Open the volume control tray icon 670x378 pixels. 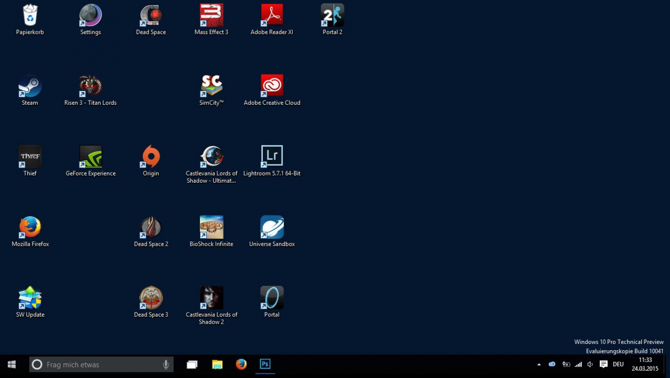(590, 364)
